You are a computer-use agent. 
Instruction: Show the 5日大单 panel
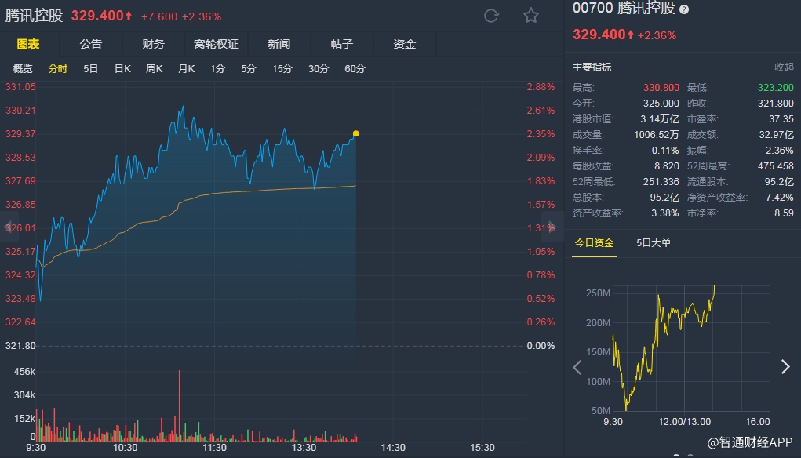click(x=654, y=242)
